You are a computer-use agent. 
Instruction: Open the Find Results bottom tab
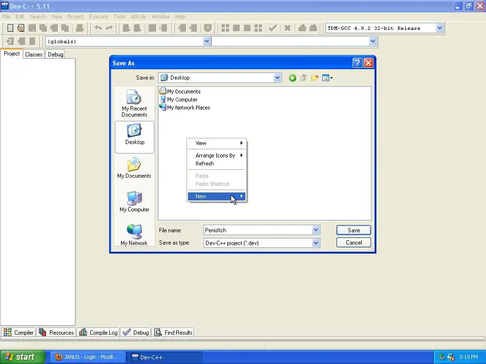tap(173, 332)
